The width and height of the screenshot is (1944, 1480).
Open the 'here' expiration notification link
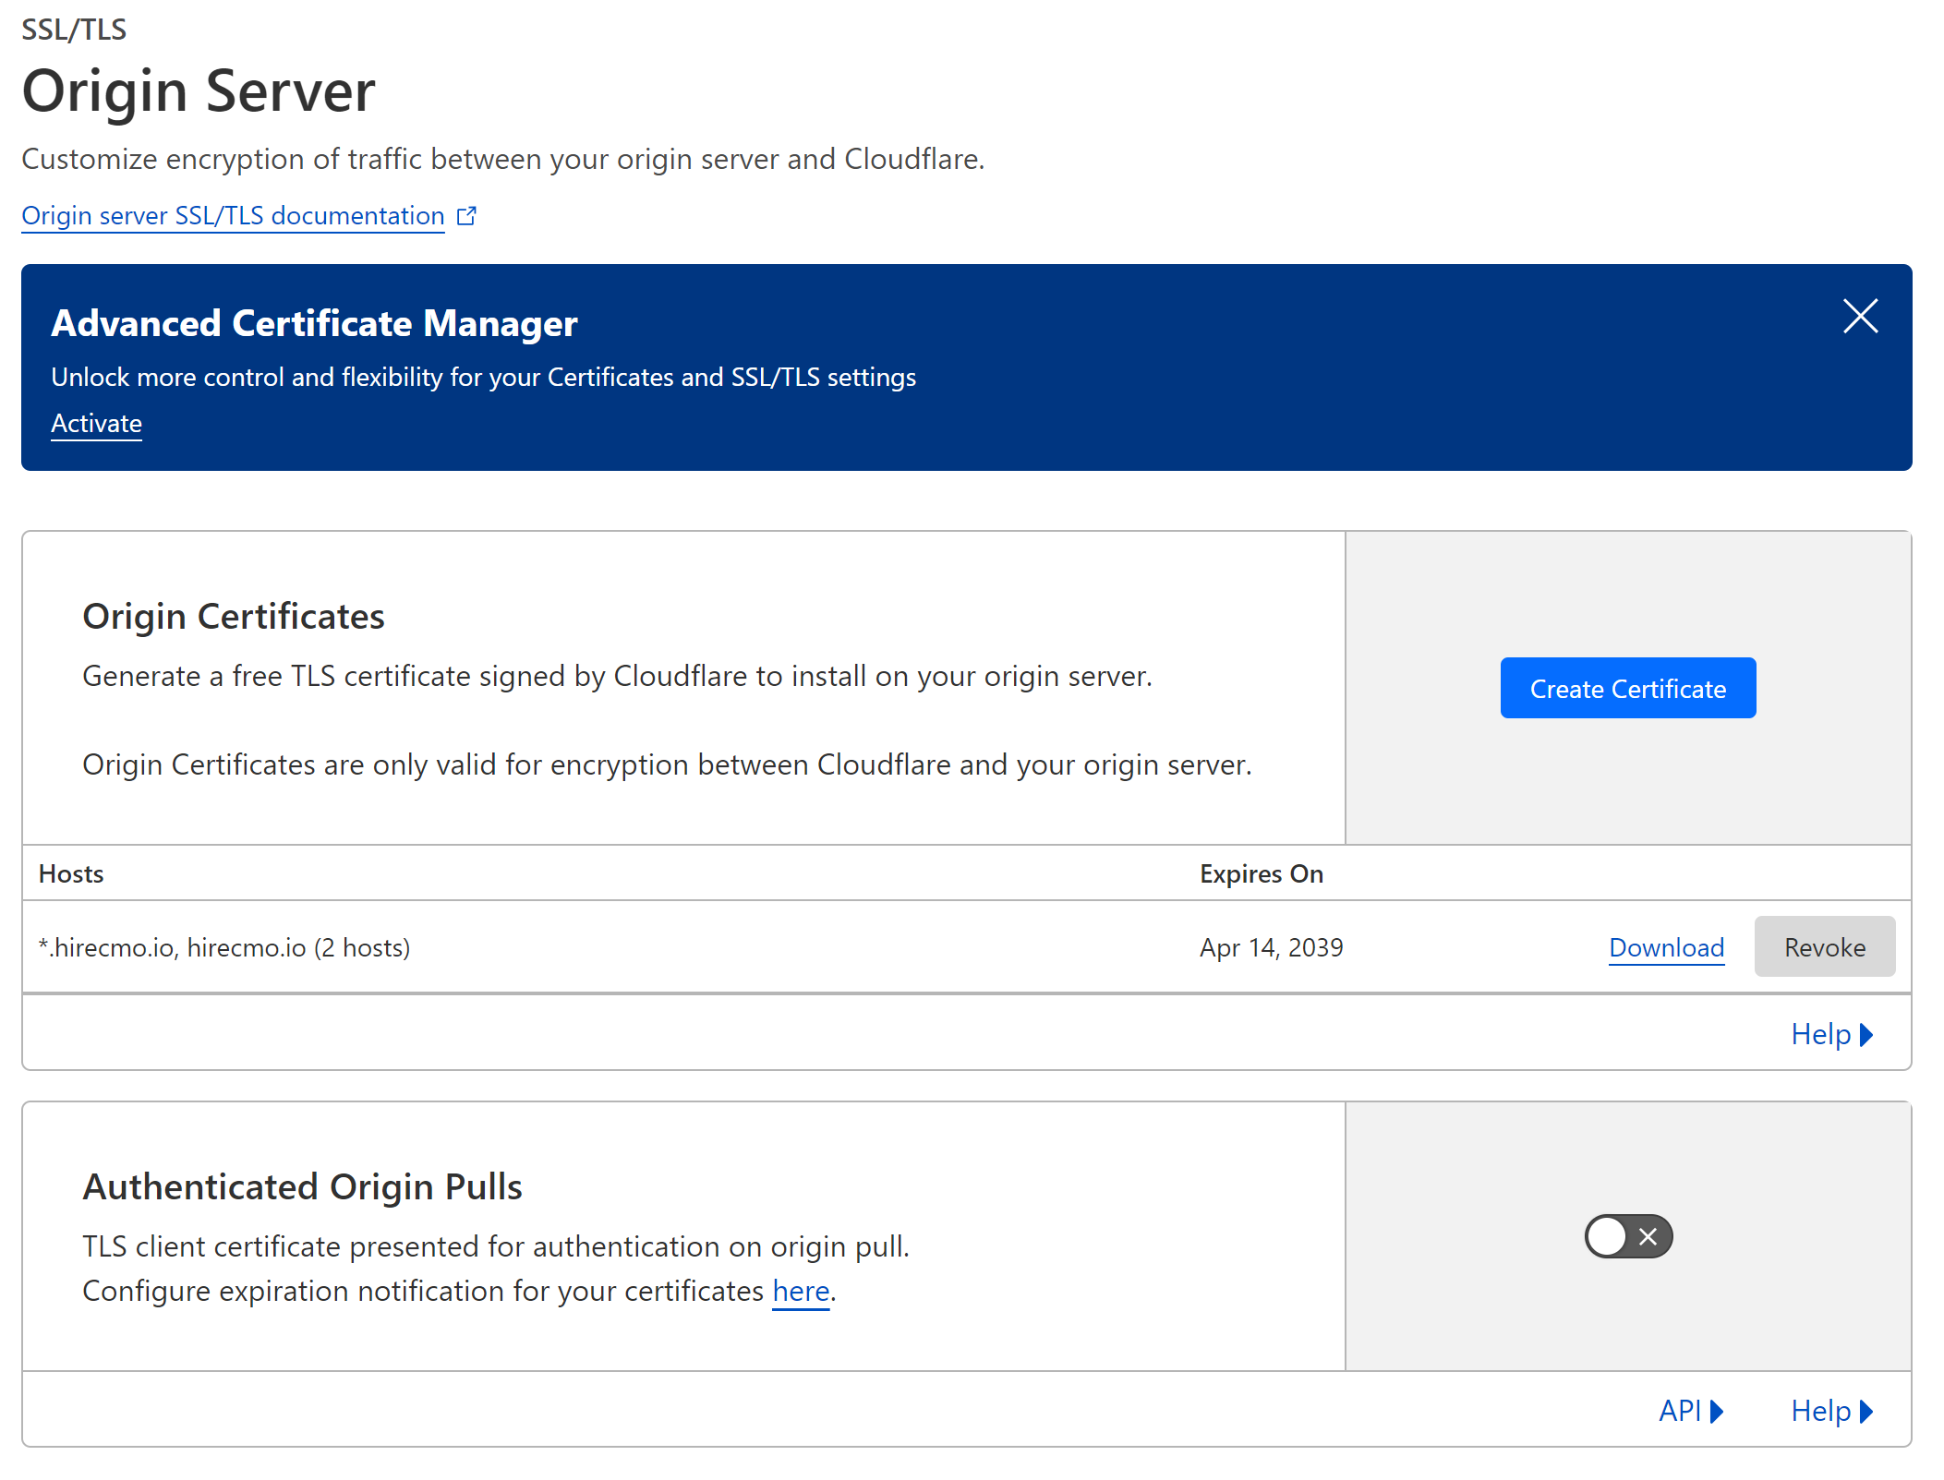point(801,1291)
